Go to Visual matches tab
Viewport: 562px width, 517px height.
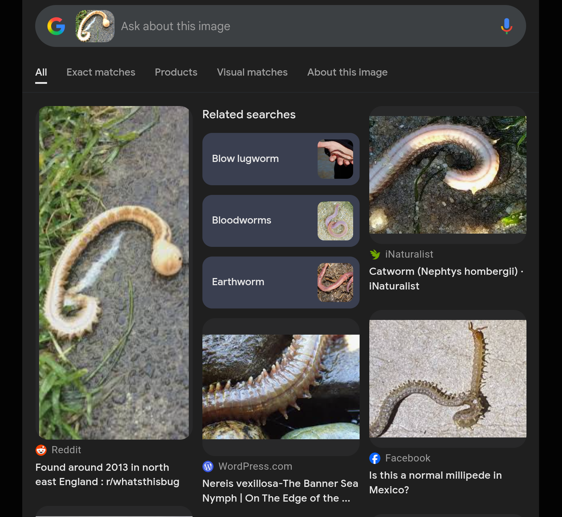pyautogui.click(x=252, y=72)
